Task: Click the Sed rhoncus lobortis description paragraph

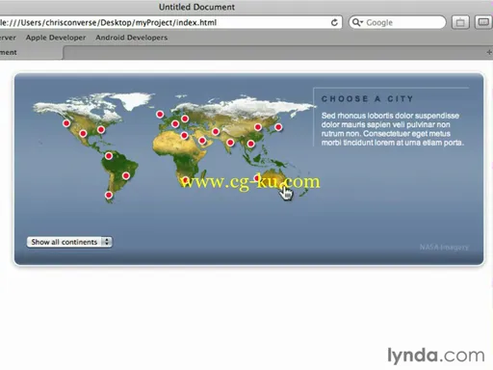Action: click(393, 129)
